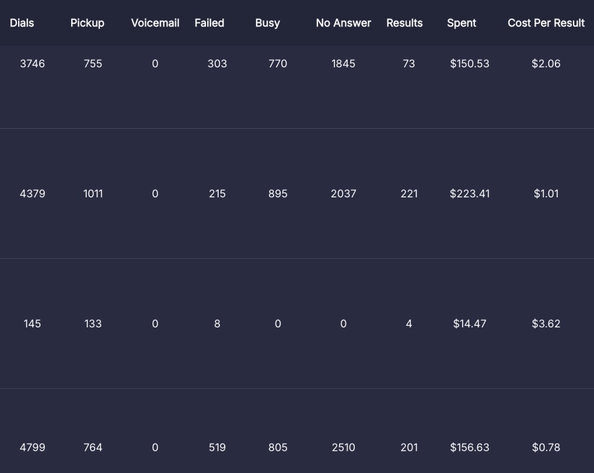Select the $0.78 cost per result
This screenshot has height=473, width=594.
[x=546, y=448]
